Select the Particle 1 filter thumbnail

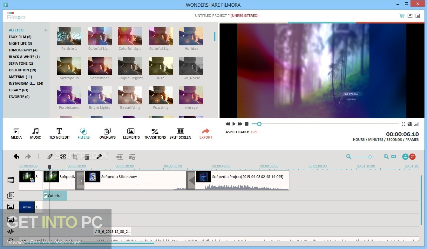click(69, 36)
